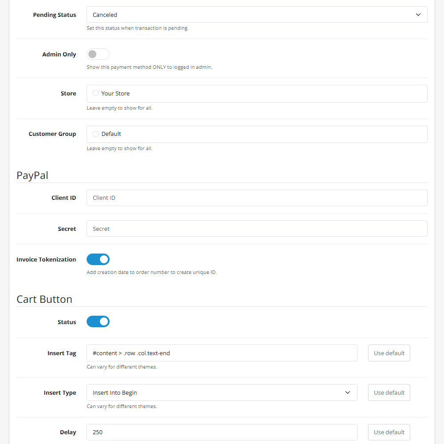Click the PayPal section heading
This screenshot has width=444, height=444.
[x=32, y=175]
